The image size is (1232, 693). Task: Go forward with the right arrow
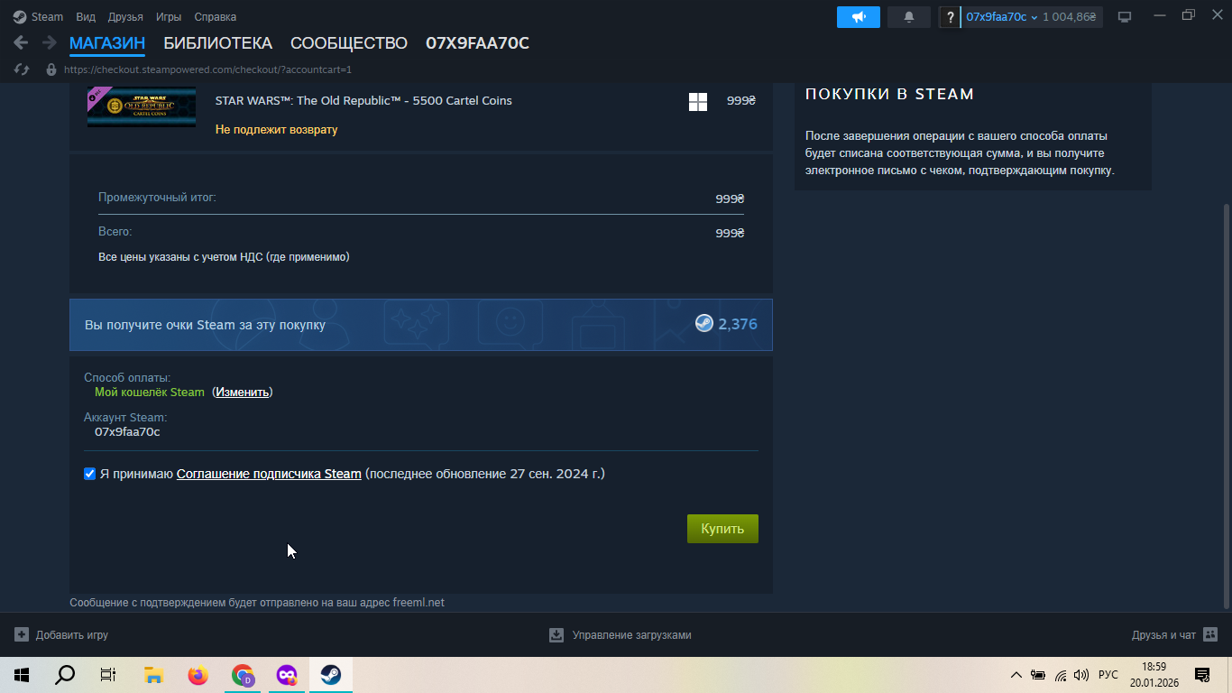point(50,42)
